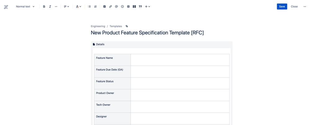The height and width of the screenshot is (125, 310).
Task: Click the empty Product Owner value cell
Action: (x=180, y=95)
